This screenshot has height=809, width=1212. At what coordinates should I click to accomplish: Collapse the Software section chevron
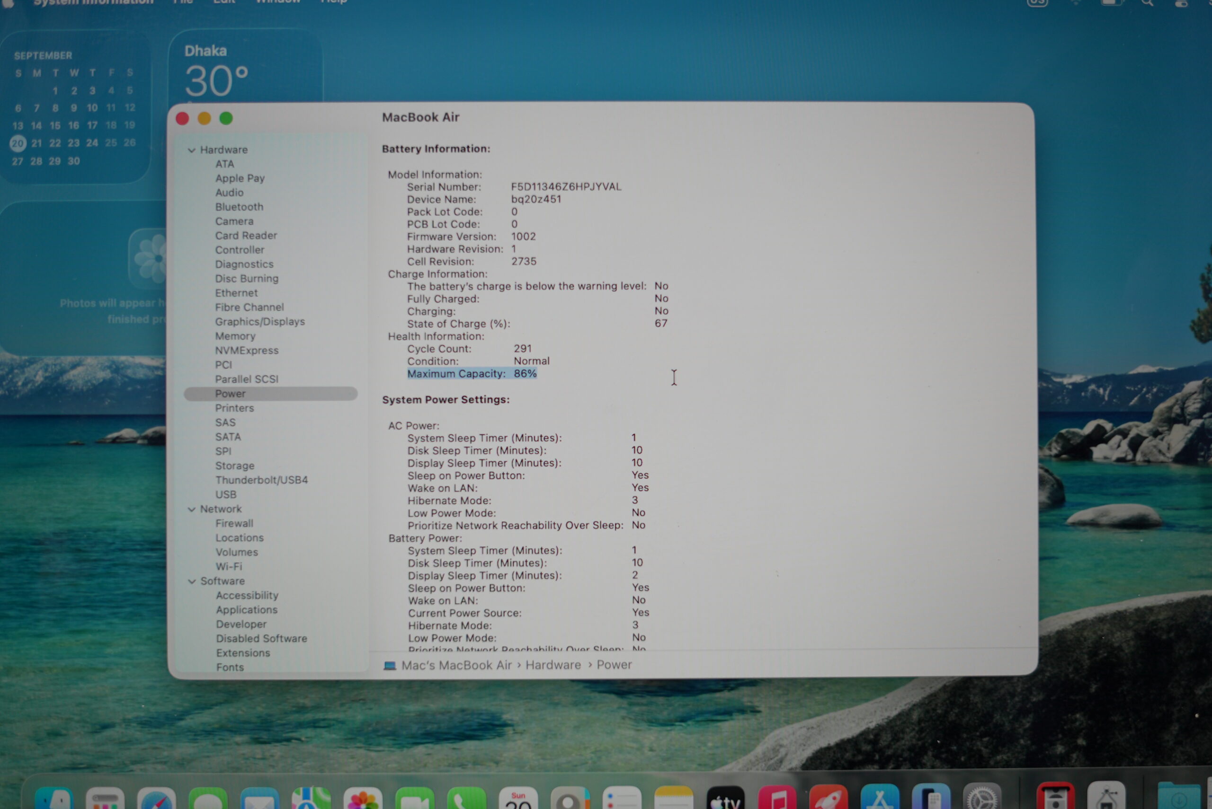pos(191,581)
